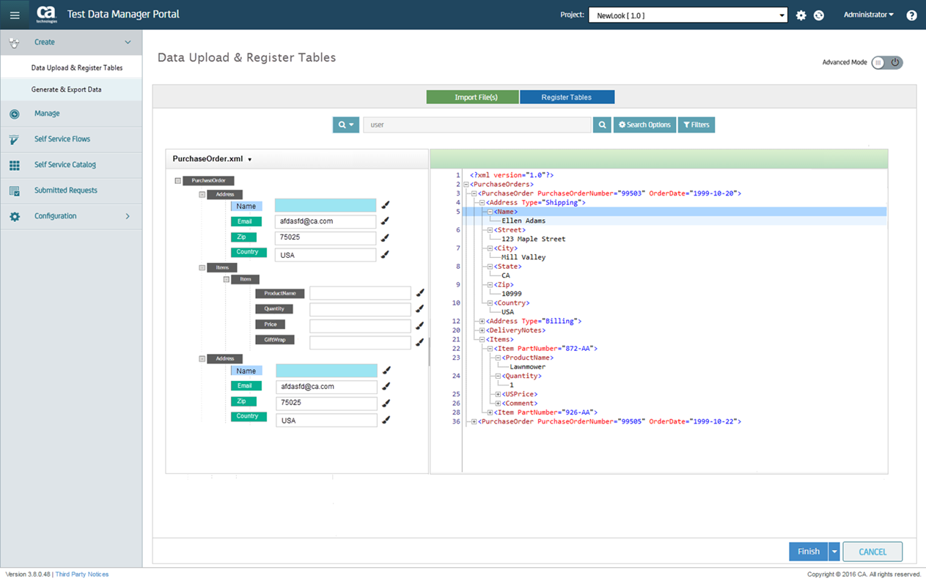Click the brush icon beside Quantity field
This screenshot has height=581, width=926.
coord(420,308)
